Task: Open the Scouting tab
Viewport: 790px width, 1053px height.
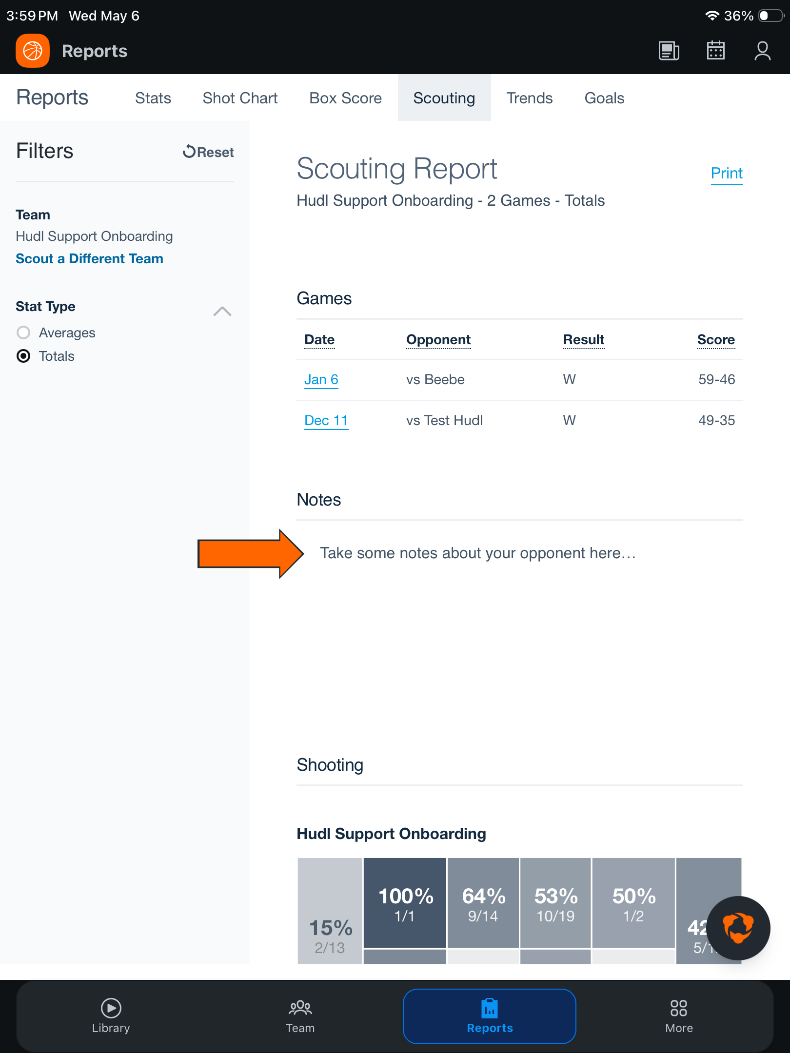Action: click(444, 98)
